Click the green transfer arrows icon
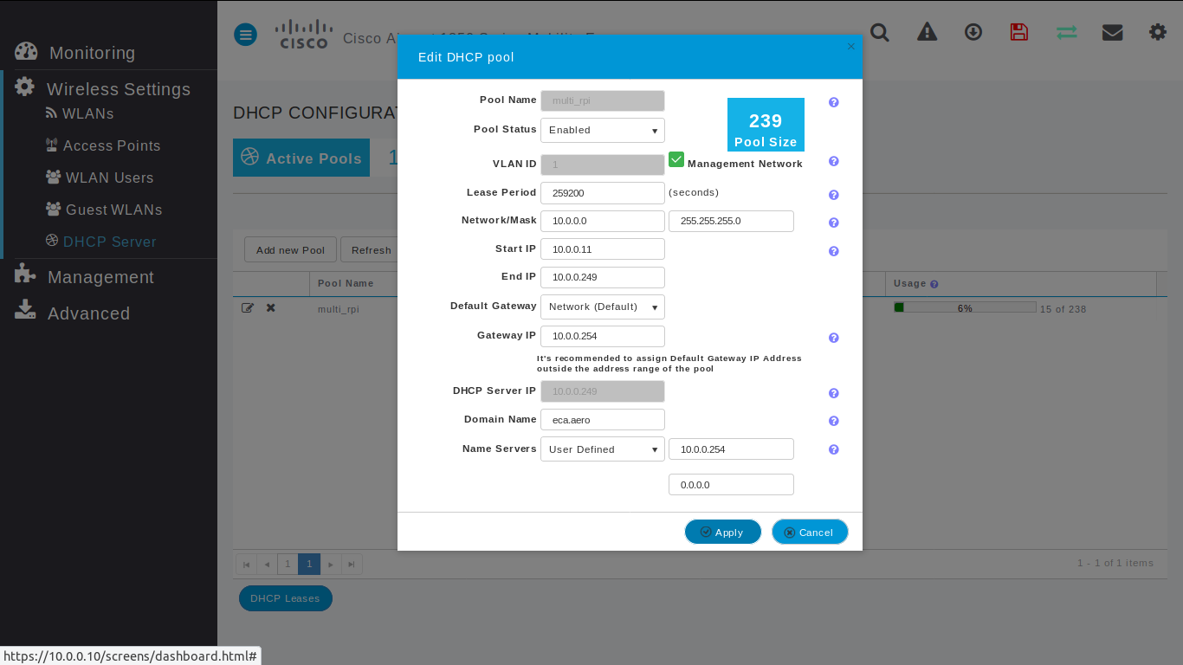 click(x=1066, y=33)
